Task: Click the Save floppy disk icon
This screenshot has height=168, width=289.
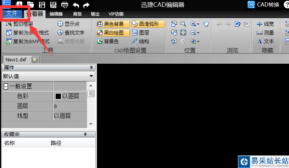Action: pyautogui.click(x=42, y=5)
